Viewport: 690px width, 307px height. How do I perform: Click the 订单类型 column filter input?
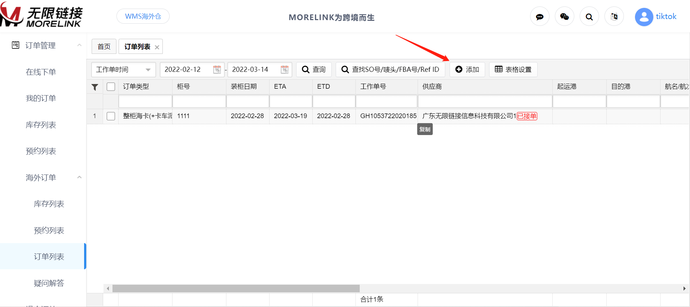pyautogui.click(x=145, y=101)
